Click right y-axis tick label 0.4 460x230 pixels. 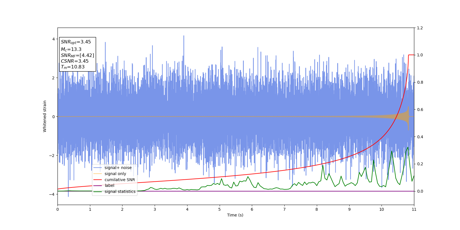pyautogui.click(x=420, y=137)
